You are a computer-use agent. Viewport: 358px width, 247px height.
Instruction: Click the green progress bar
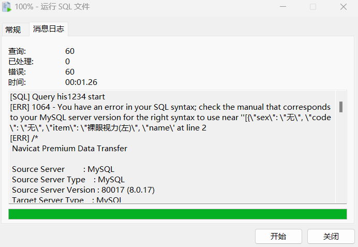[x=177, y=214]
